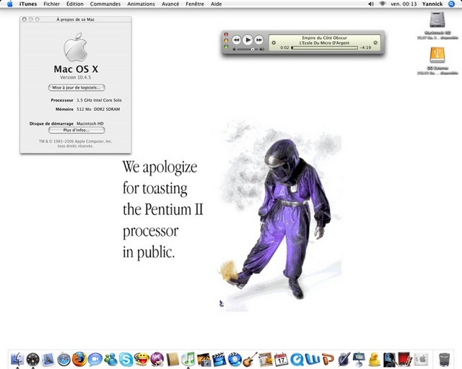Skip to next track in iTunes
462x369 pixels.
pos(259,40)
